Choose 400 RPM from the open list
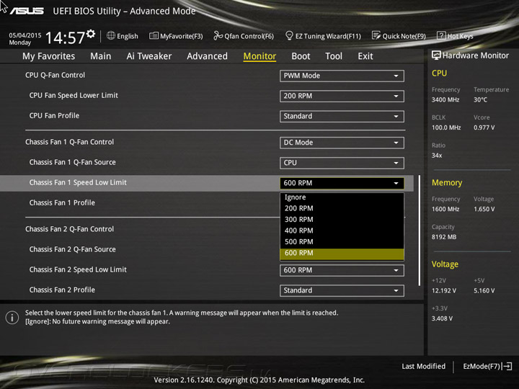The height and width of the screenshot is (389, 519). (342, 231)
